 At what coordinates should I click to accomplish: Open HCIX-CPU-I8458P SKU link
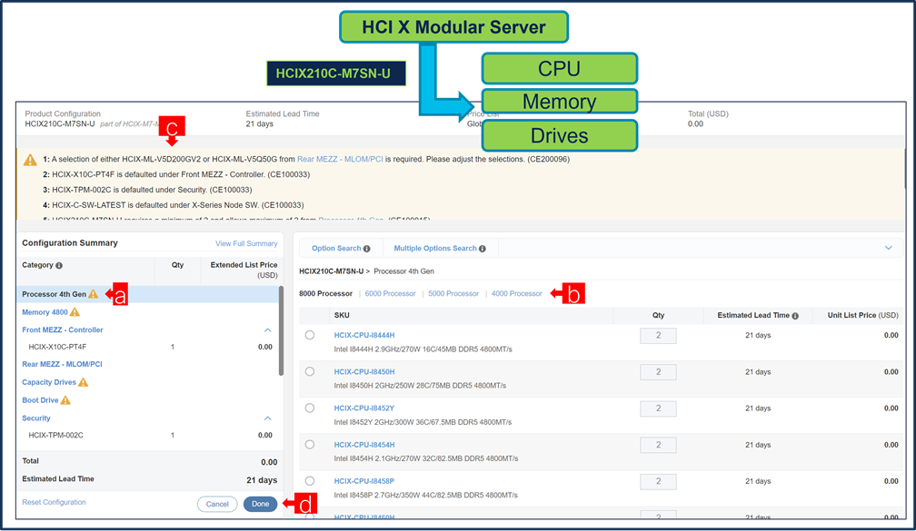pos(363,481)
